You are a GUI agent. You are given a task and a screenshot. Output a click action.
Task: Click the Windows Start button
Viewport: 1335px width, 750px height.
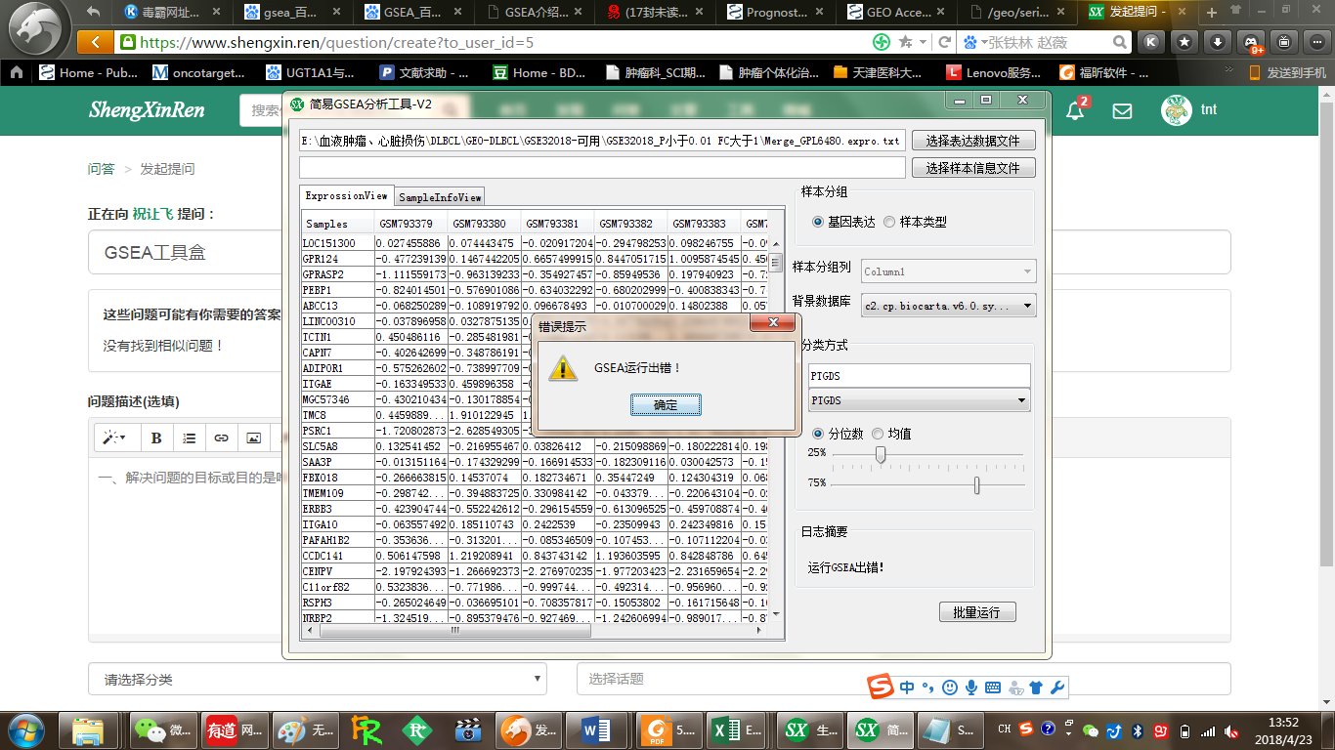pyautogui.click(x=25, y=729)
